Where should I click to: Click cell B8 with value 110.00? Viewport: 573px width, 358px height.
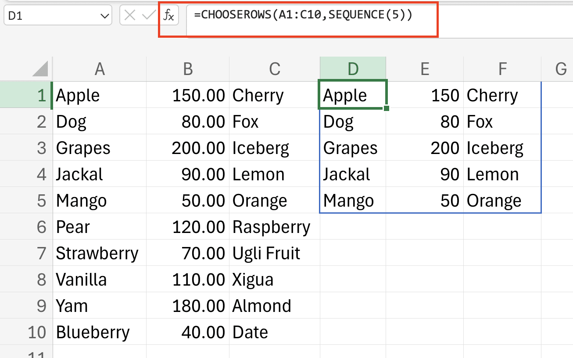coord(188,279)
